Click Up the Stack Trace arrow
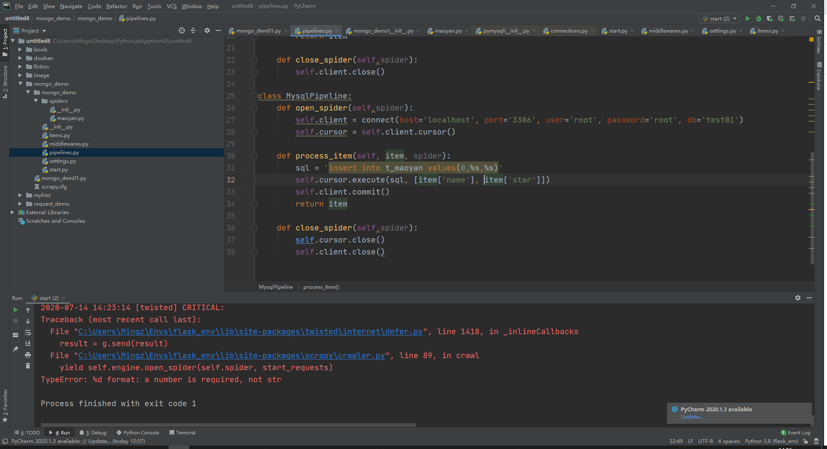 [28, 310]
